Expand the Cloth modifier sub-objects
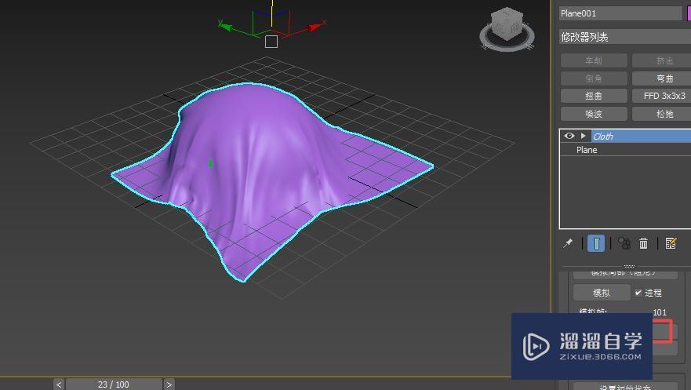 [x=583, y=136]
